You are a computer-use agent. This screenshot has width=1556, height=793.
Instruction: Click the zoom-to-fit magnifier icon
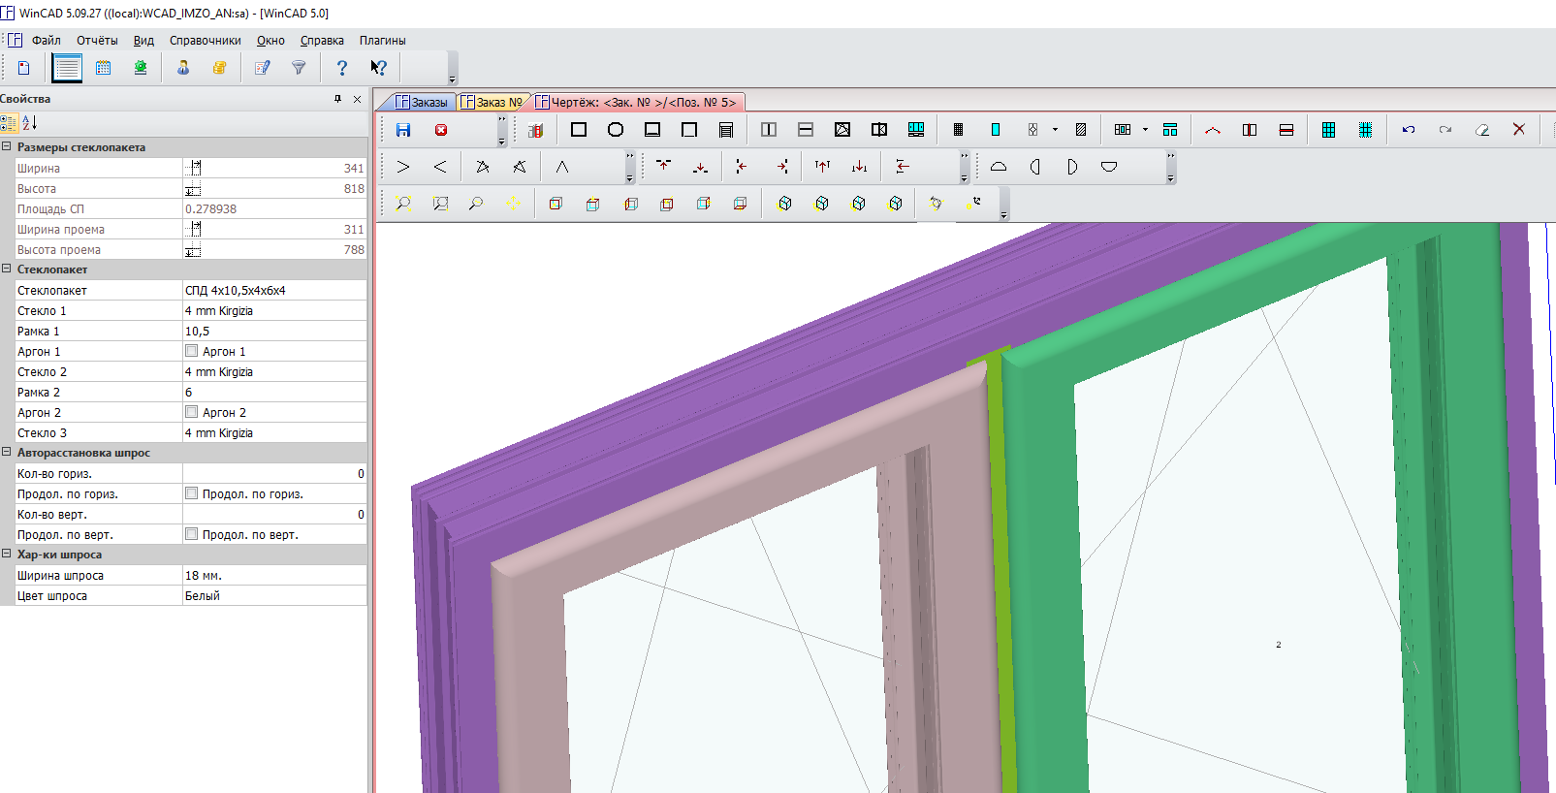[403, 204]
